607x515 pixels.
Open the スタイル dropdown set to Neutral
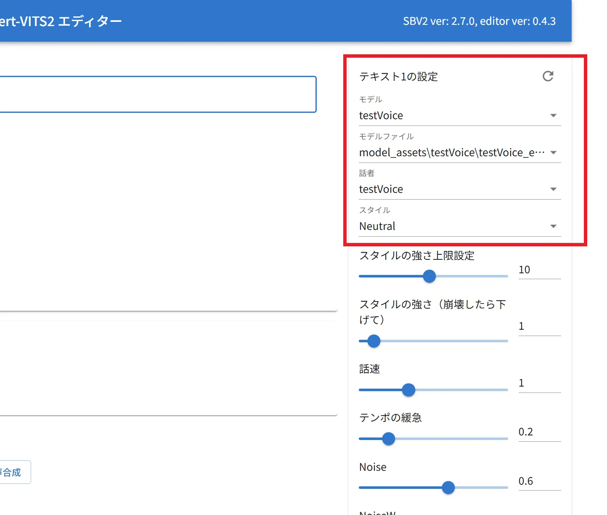click(459, 227)
